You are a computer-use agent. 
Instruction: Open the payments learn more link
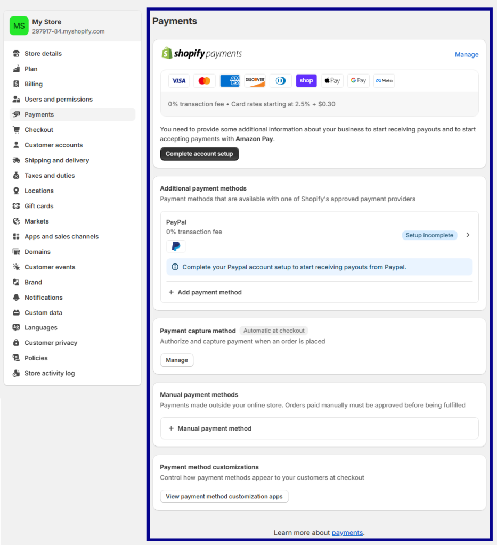tap(347, 533)
